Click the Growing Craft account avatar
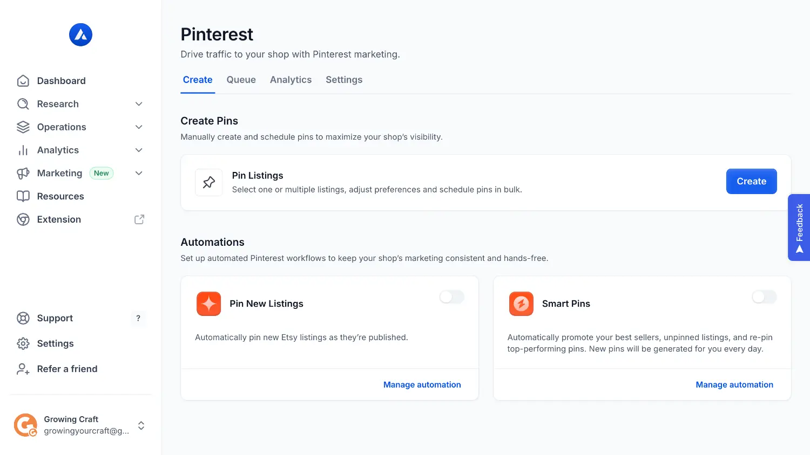This screenshot has width=810, height=455. click(25, 425)
